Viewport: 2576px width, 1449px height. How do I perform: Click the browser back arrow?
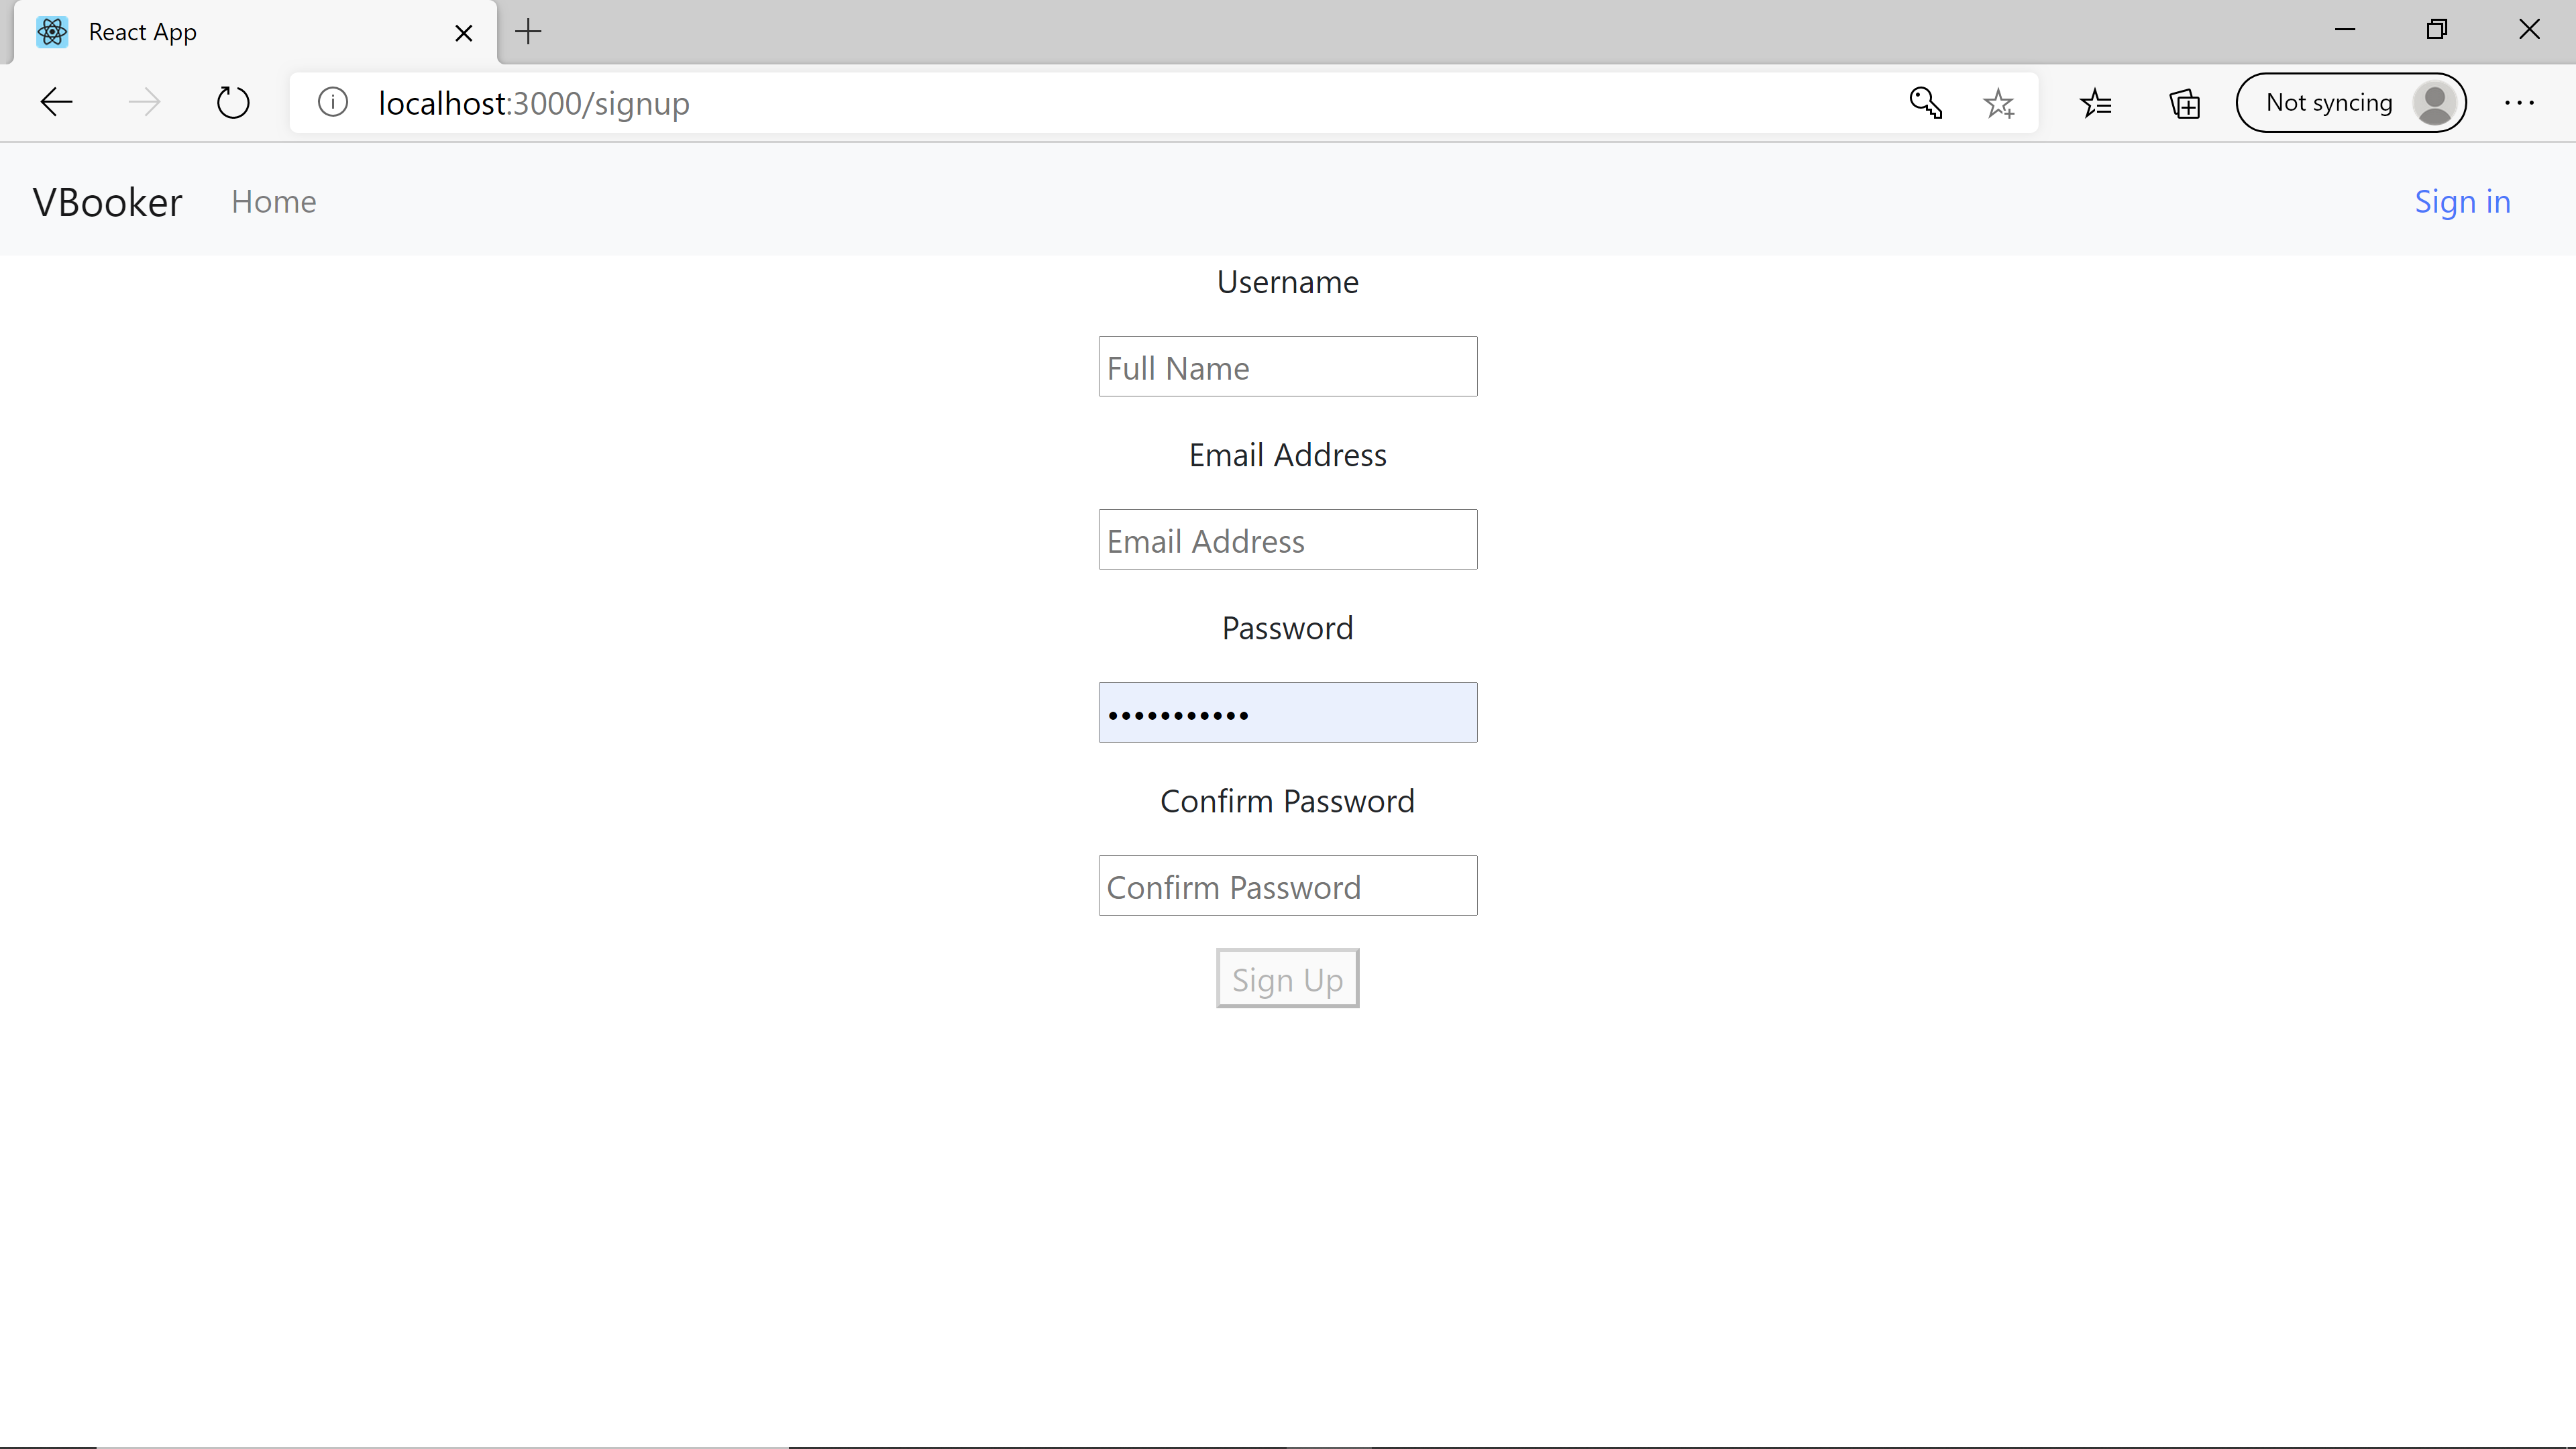pos(57,102)
